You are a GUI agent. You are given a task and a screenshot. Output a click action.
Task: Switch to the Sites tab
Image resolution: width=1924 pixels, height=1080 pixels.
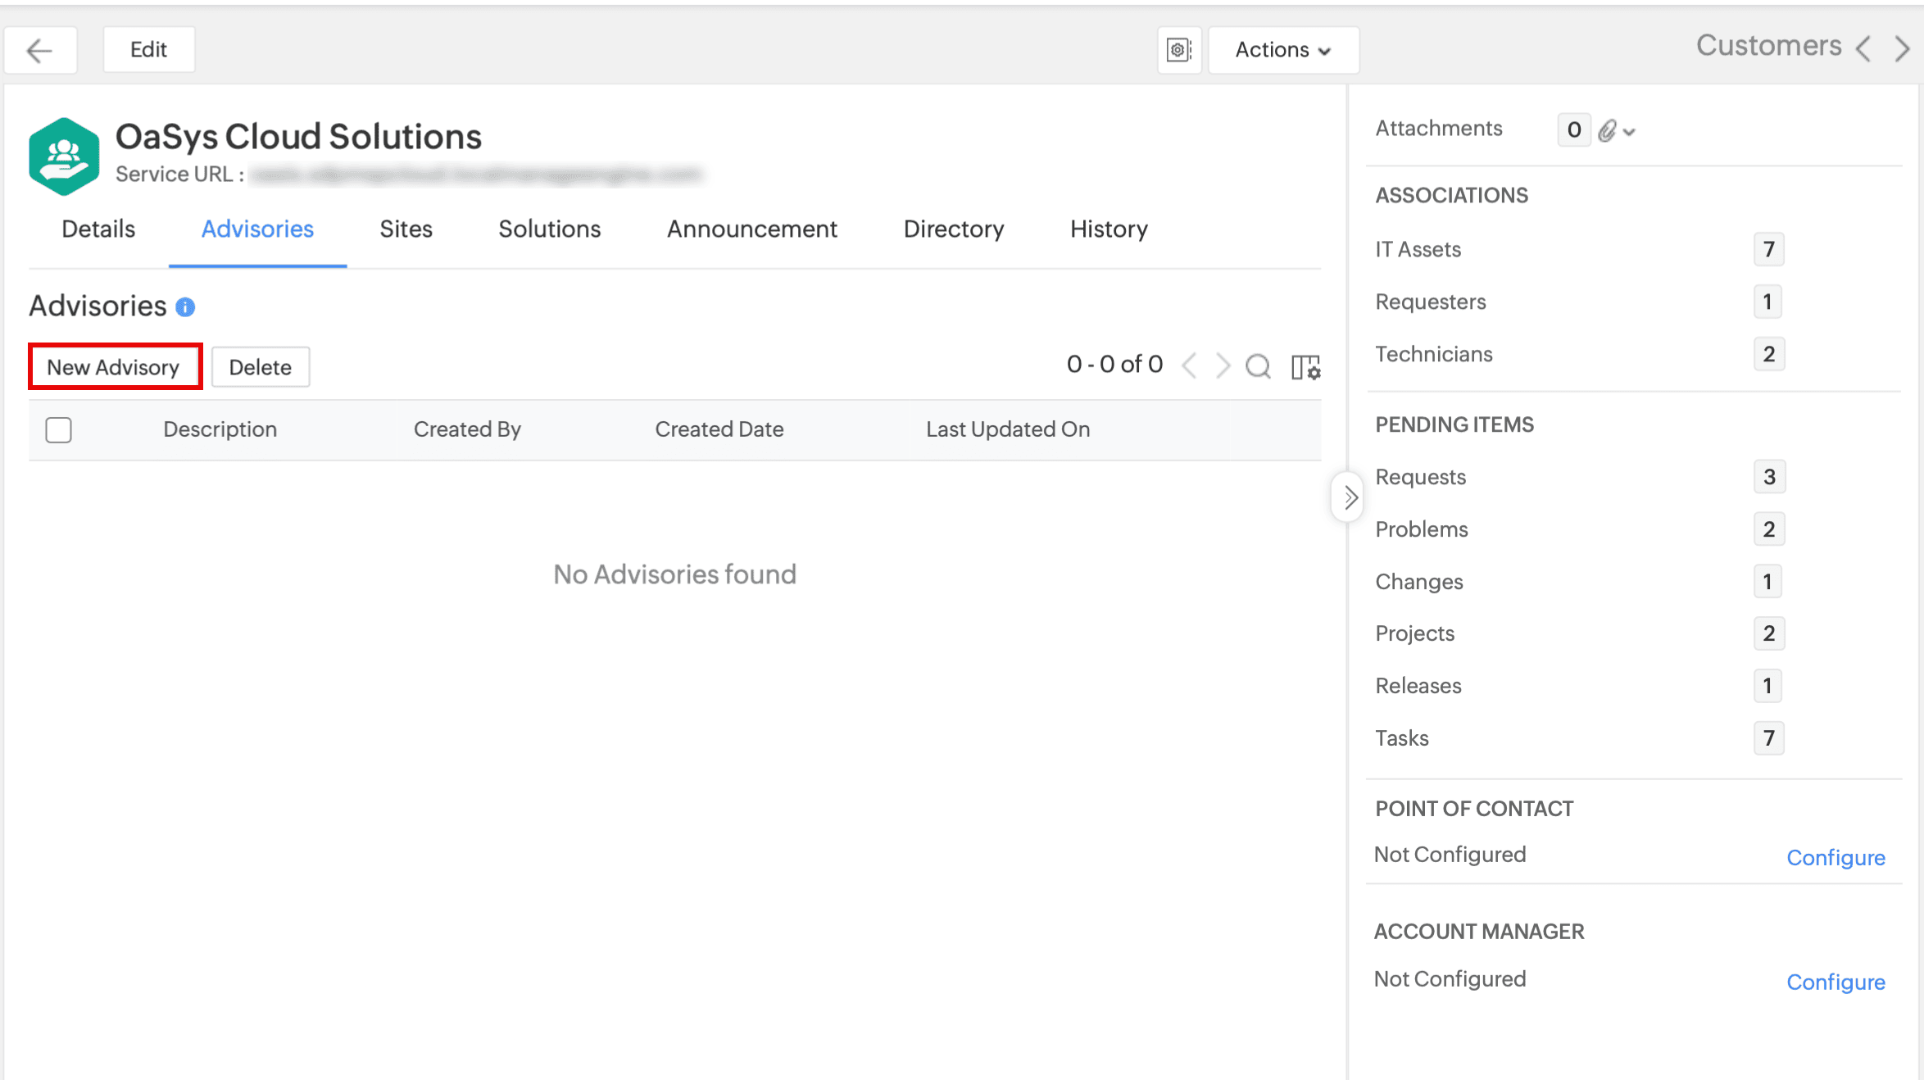(x=406, y=229)
